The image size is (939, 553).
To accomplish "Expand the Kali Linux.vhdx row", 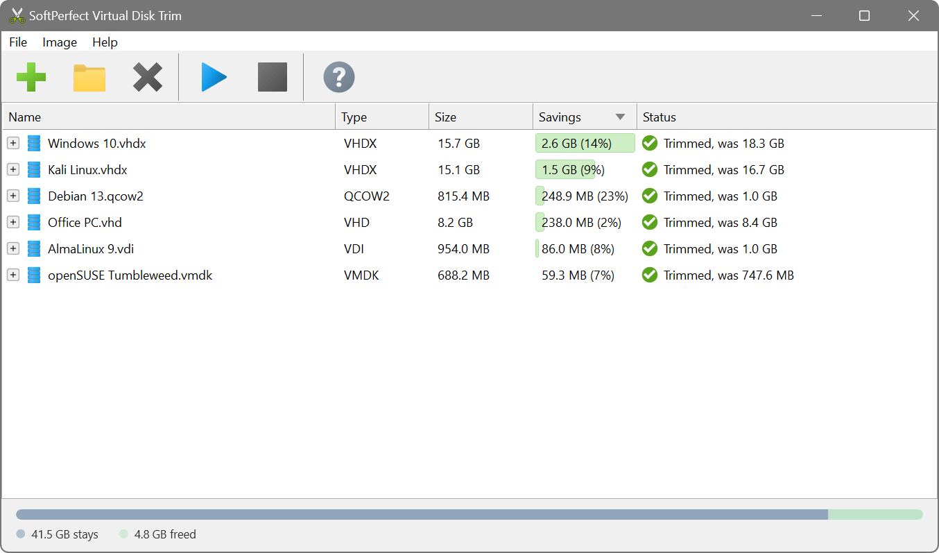I will pos(13,170).
